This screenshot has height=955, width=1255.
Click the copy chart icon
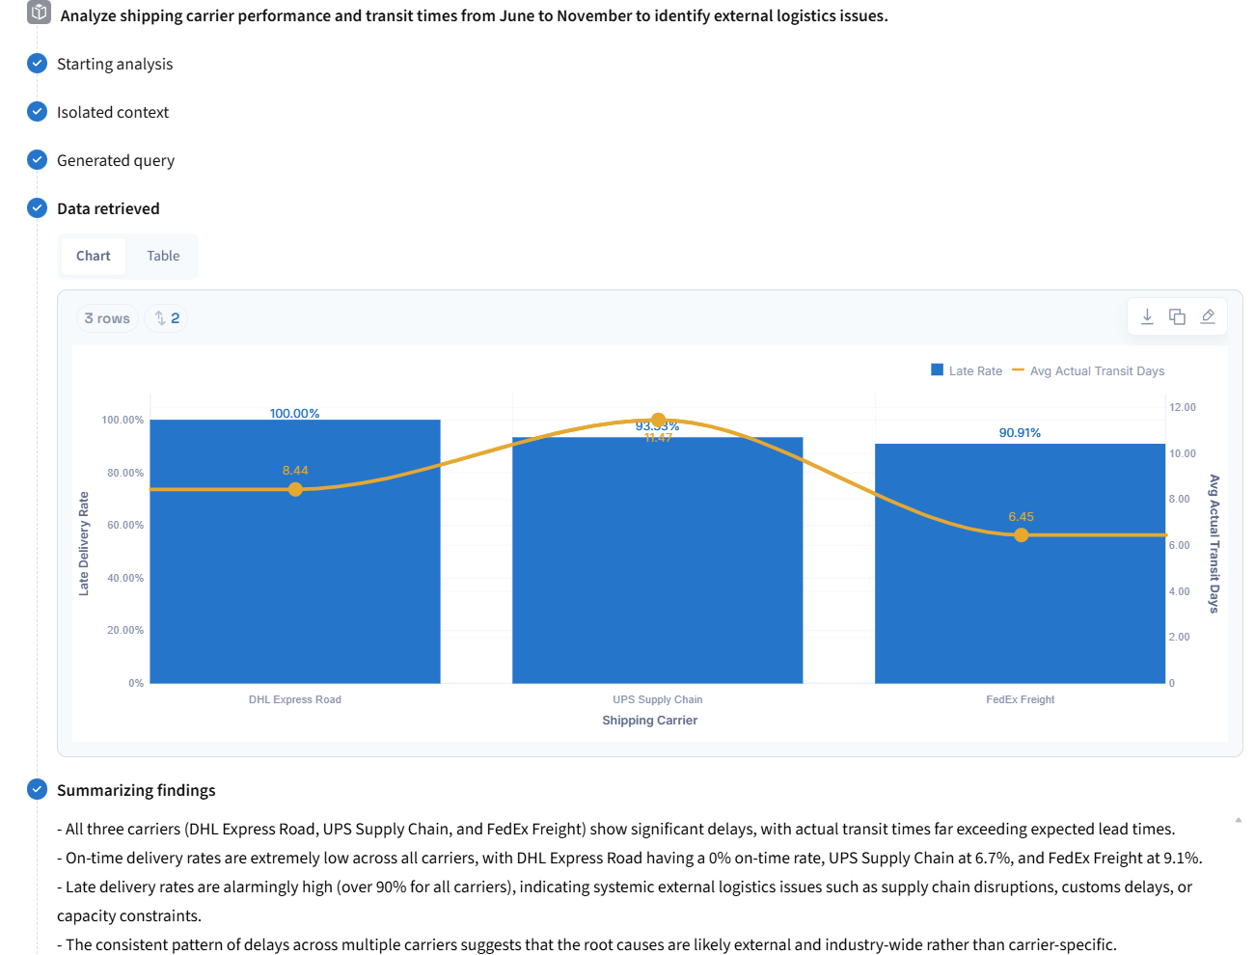pos(1177,316)
